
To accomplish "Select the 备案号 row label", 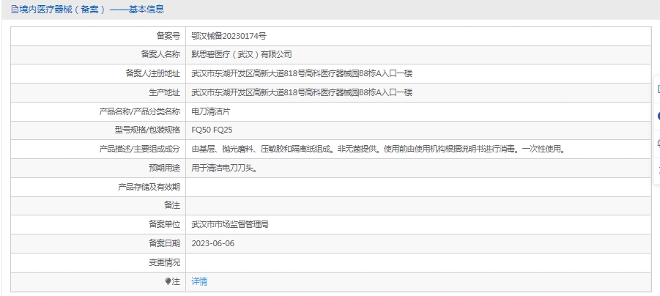I will tap(168, 36).
